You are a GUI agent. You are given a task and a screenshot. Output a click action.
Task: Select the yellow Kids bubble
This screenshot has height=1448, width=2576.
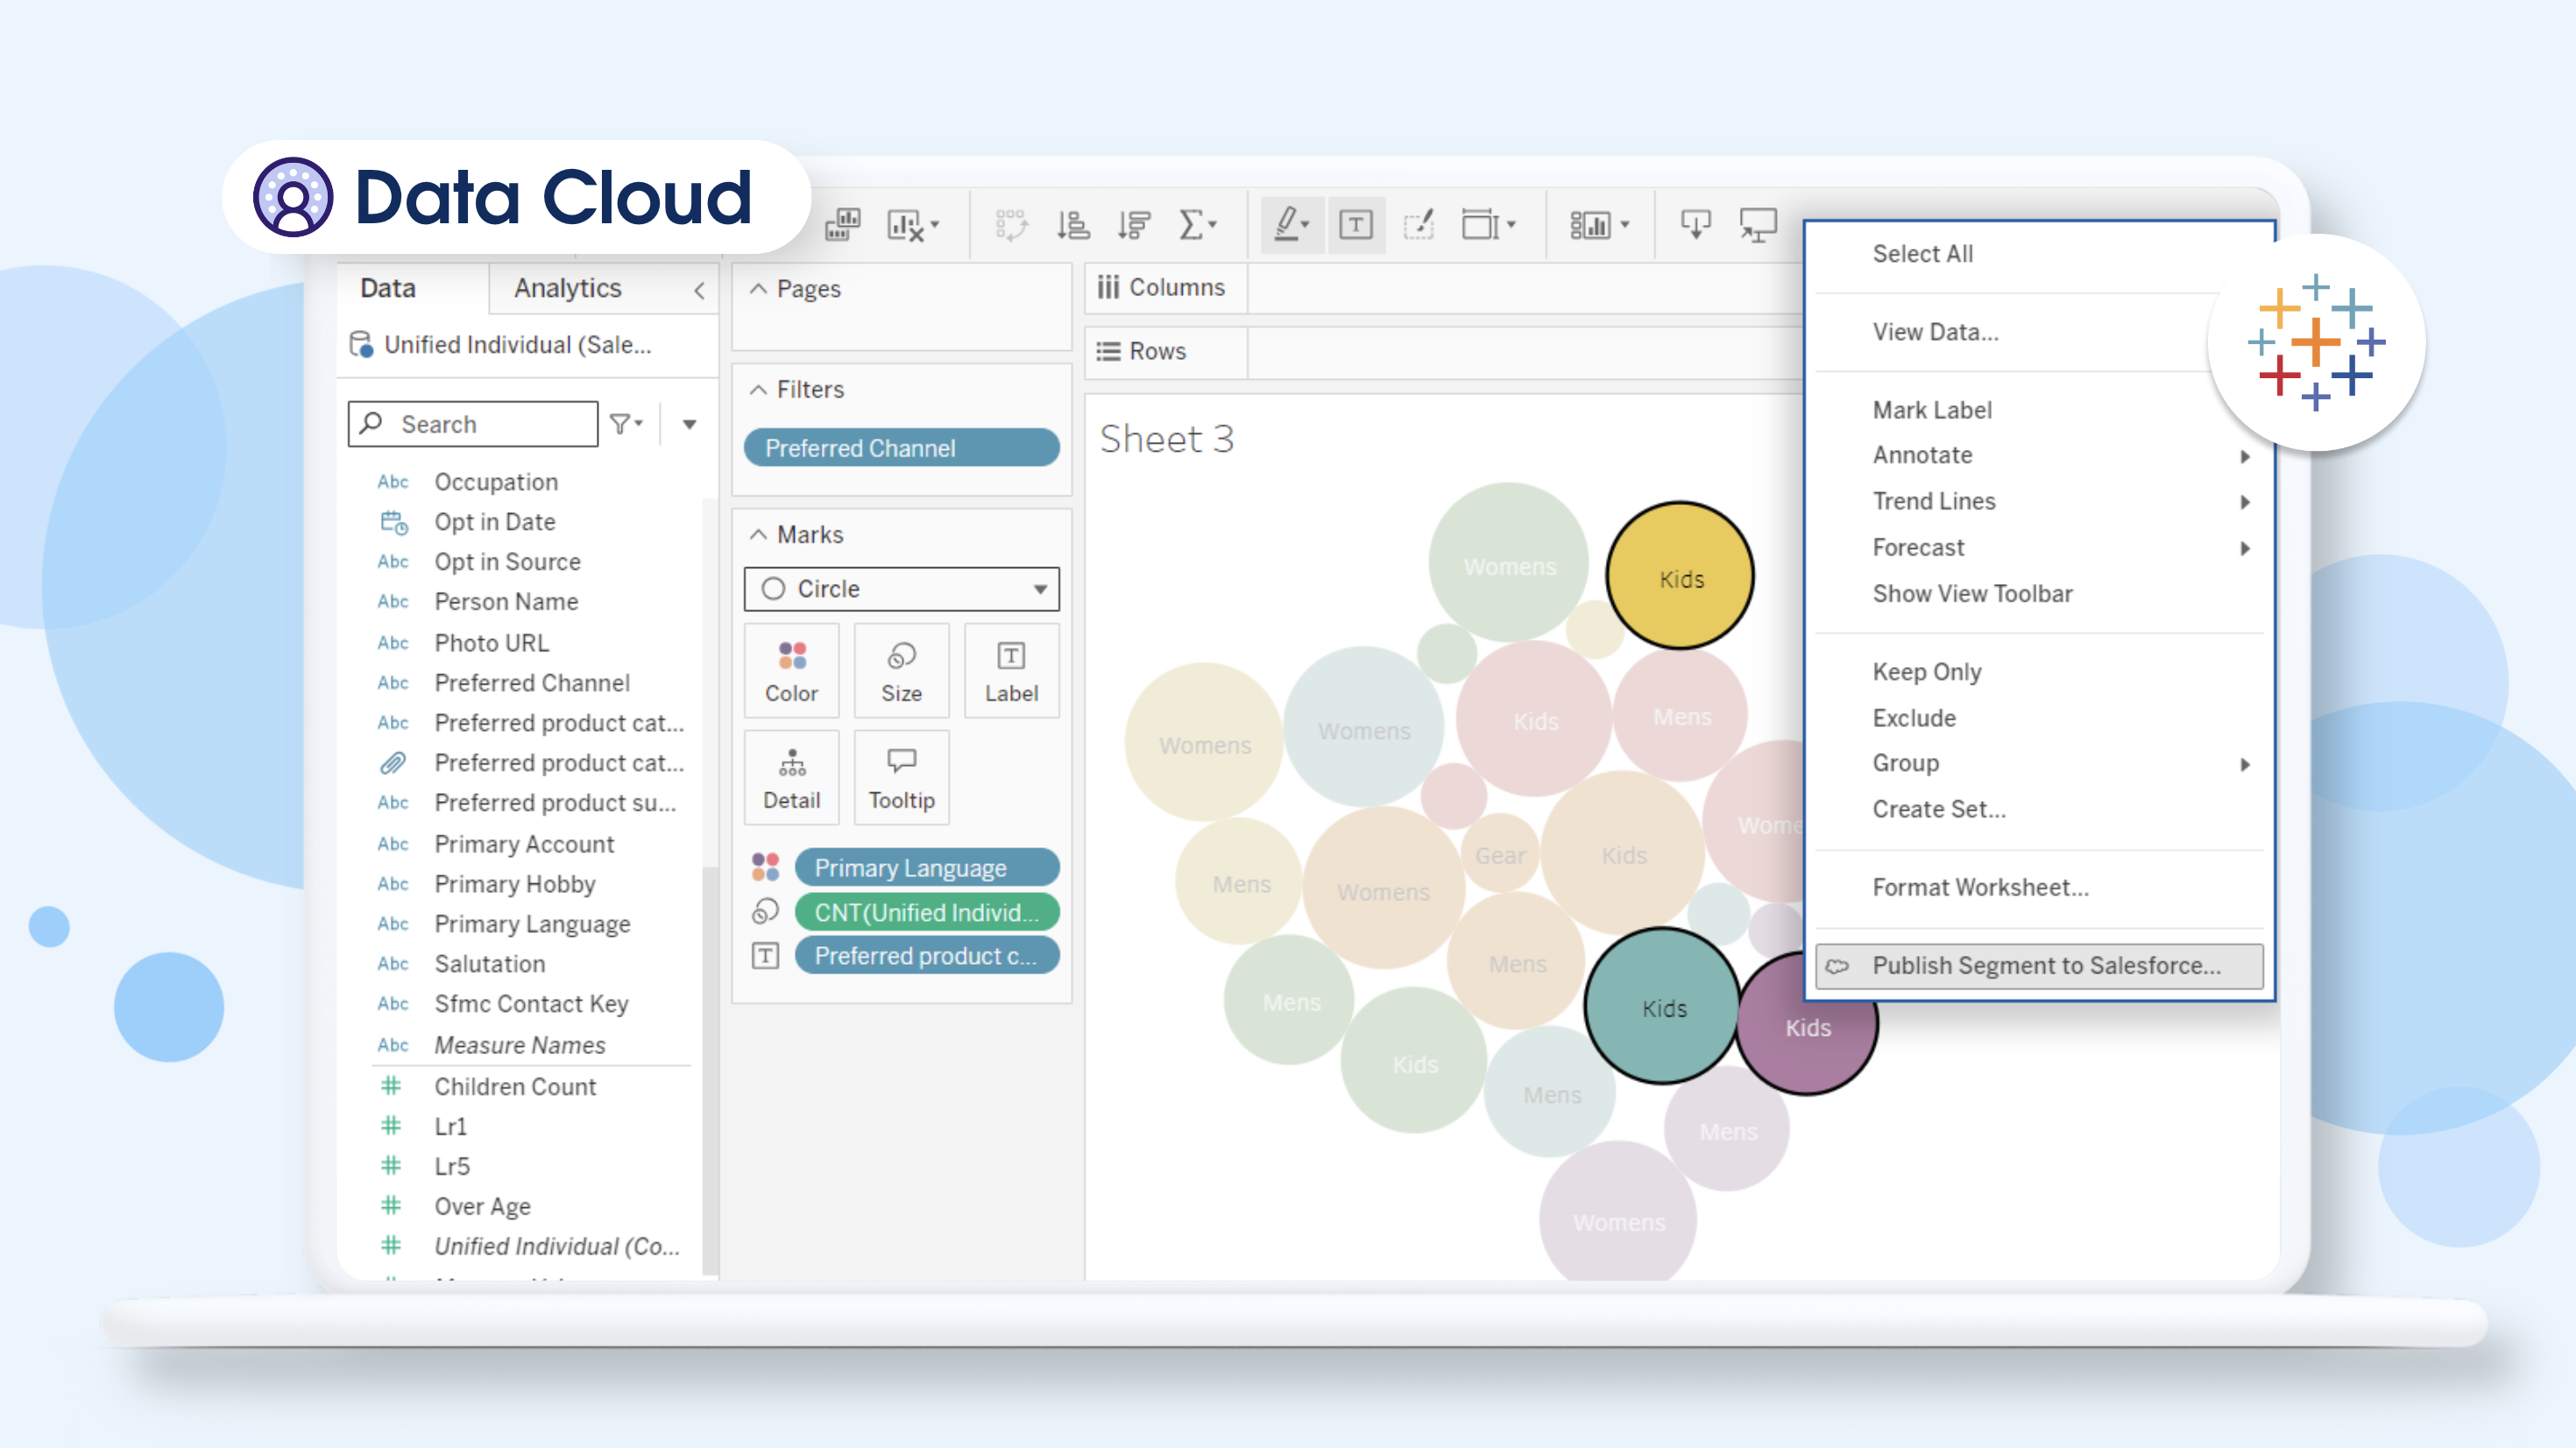[1680, 577]
